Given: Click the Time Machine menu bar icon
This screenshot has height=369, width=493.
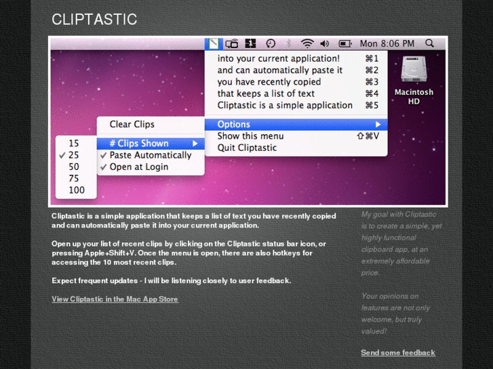Looking at the screenshot, I should tap(271, 43).
